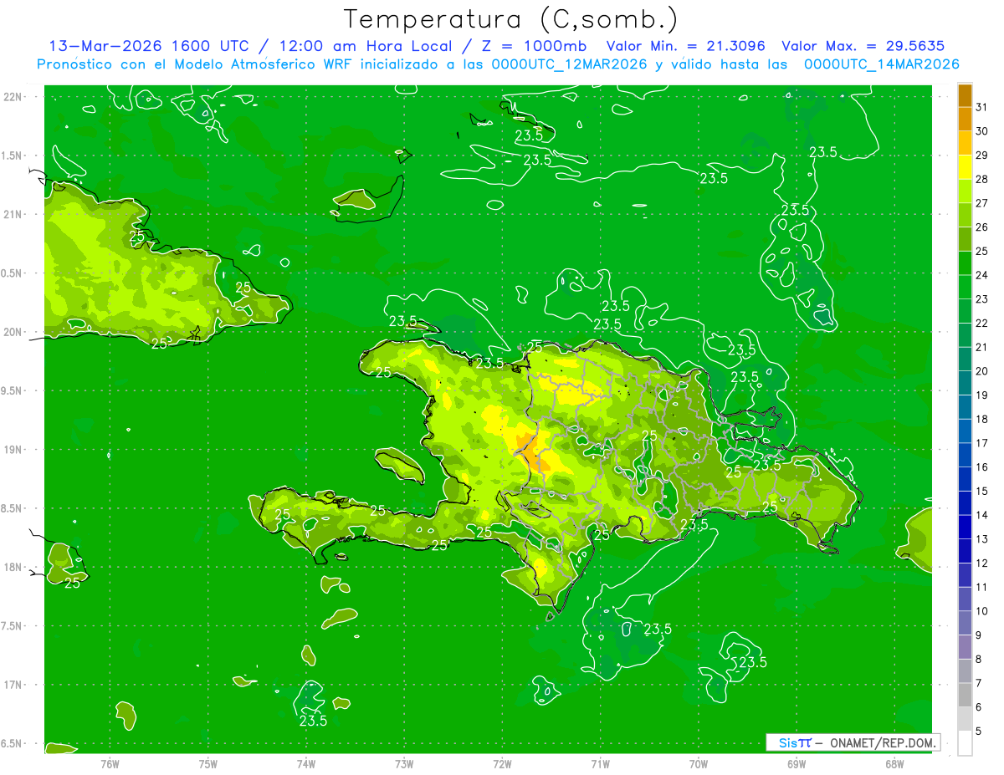
Task: Click the '19N' latitude axis label
Action: tap(13, 450)
